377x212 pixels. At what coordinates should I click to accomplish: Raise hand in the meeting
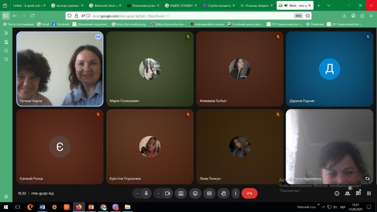pyautogui.click(x=224, y=193)
